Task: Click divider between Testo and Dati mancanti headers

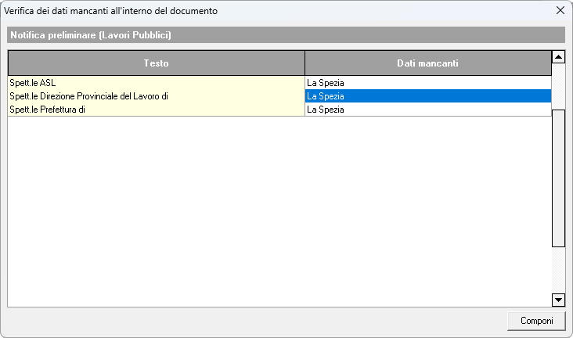Action: pos(305,63)
